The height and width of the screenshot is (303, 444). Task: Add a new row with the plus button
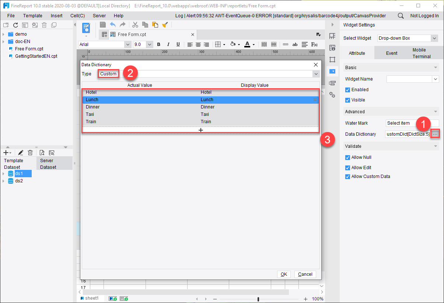point(201,130)
